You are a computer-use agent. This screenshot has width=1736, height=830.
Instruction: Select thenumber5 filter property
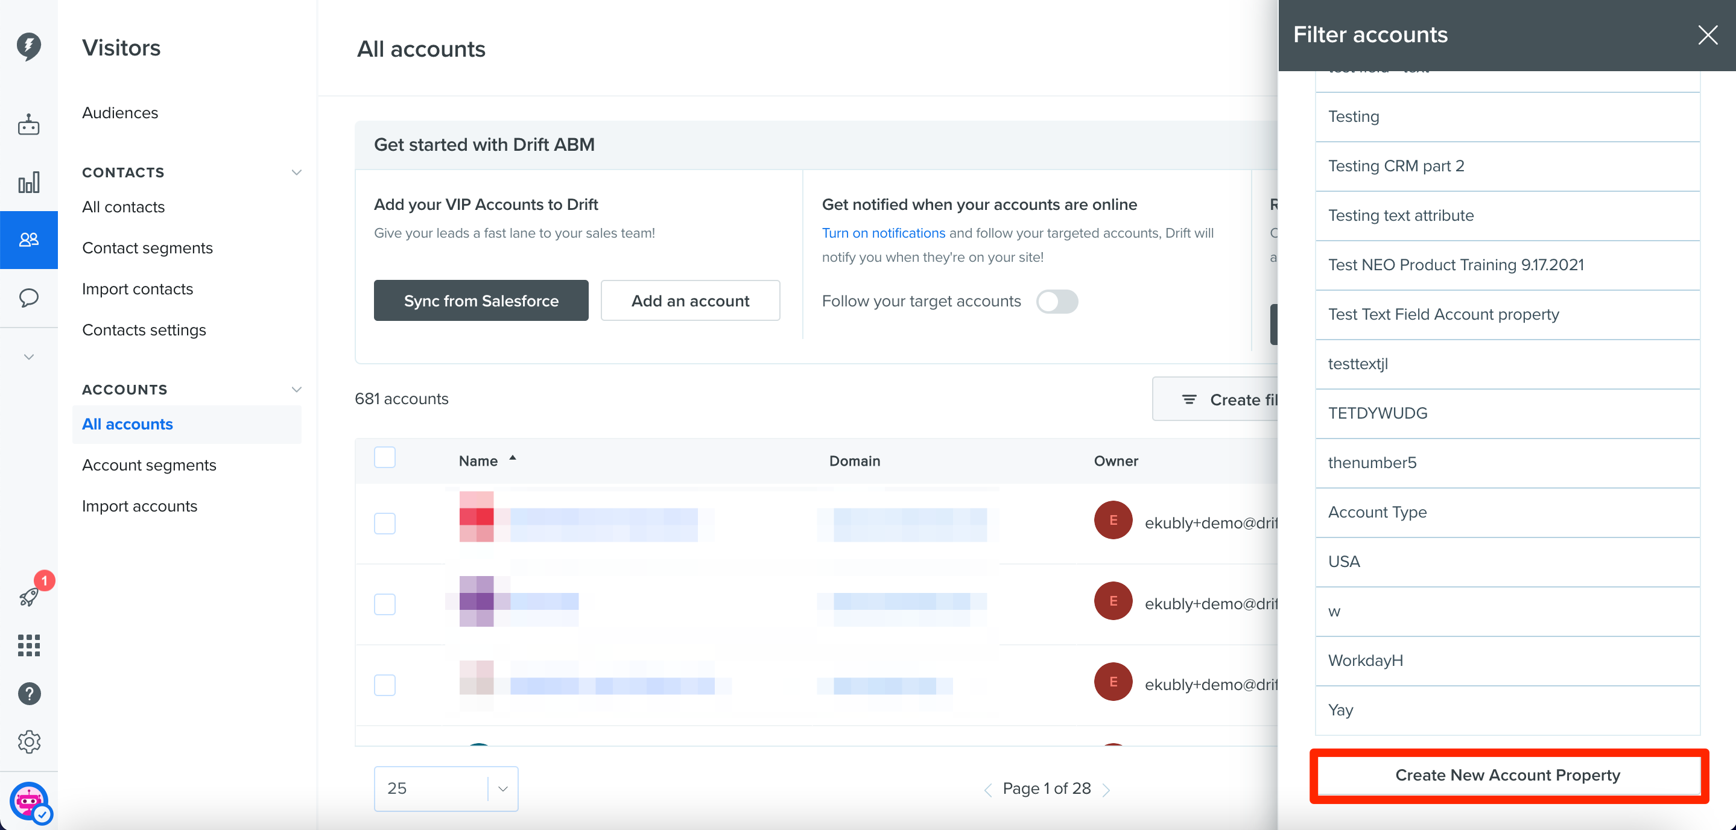1507,463
